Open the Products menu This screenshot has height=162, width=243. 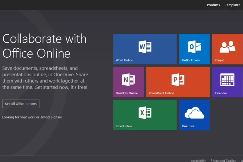click(213, 5)
